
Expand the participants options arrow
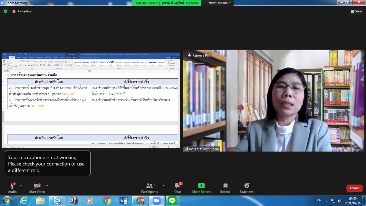point(164,186)
